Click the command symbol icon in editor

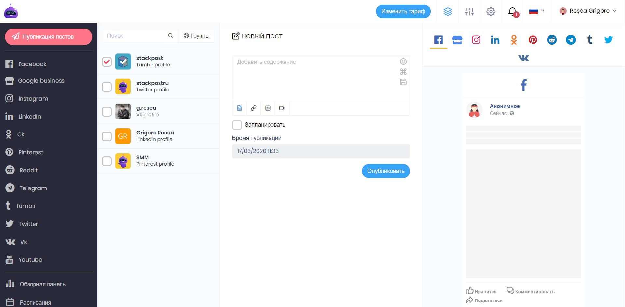click(403, 72)
